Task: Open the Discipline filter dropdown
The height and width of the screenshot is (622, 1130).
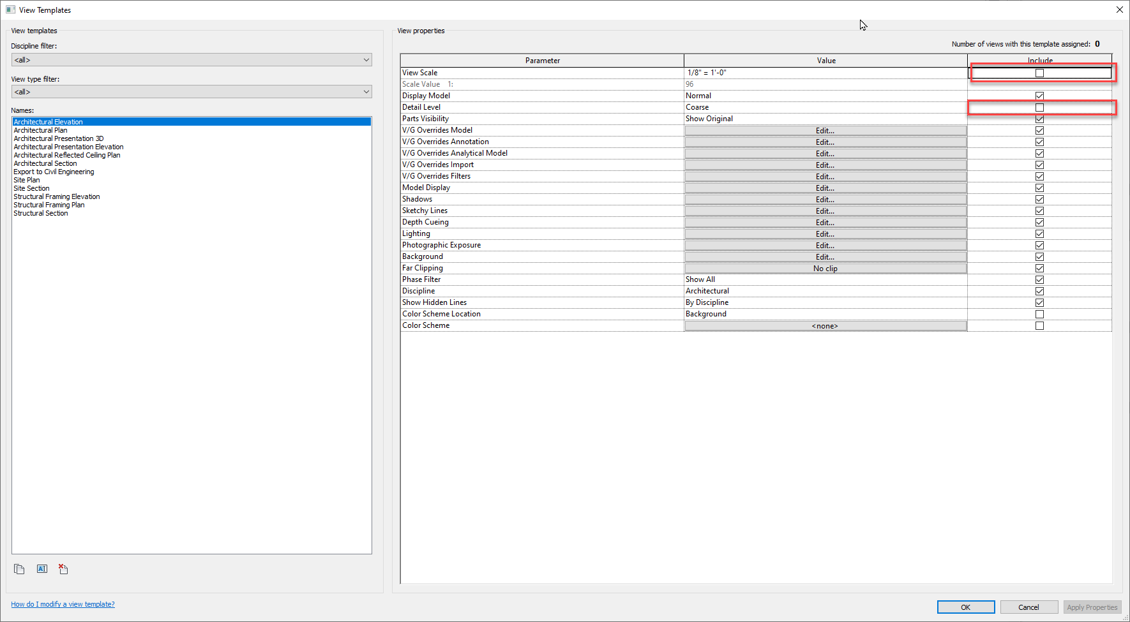Action: click(366, 59)
